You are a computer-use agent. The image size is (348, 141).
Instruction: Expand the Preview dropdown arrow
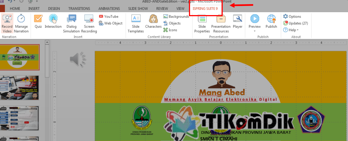pyautogui.click(x=254, y=31)
